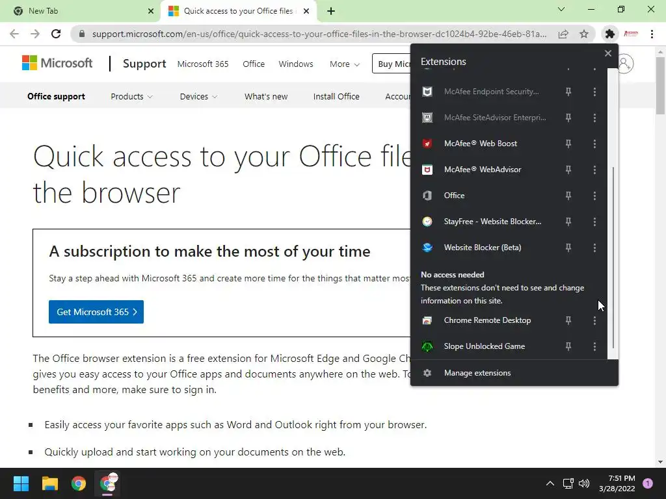Open more options for Website Blocker (Beta)
The image size is (666, 499).
594,248
